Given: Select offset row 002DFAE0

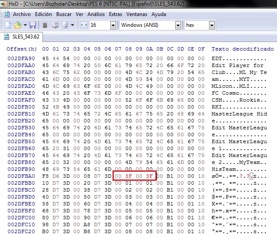Looking at the screenshot, I should [x=21, y=93].
